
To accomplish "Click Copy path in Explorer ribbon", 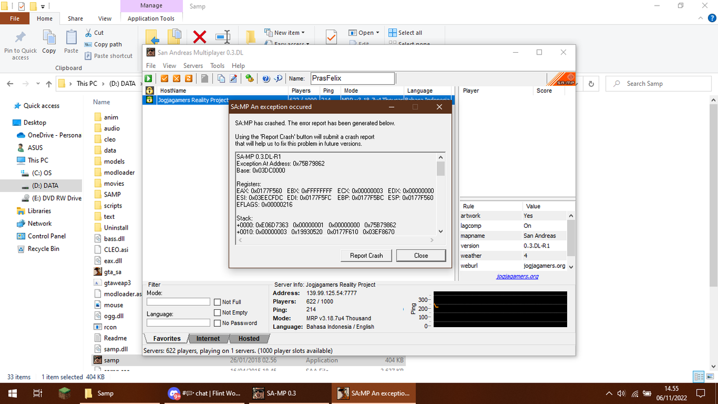I will [103, 44].
